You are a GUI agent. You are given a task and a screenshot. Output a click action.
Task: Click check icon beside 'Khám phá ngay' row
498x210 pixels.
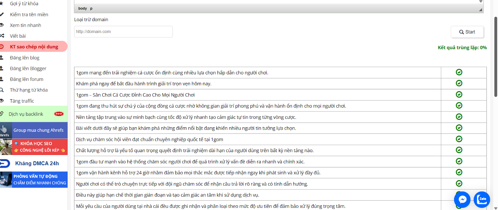[x=459, y=83]
